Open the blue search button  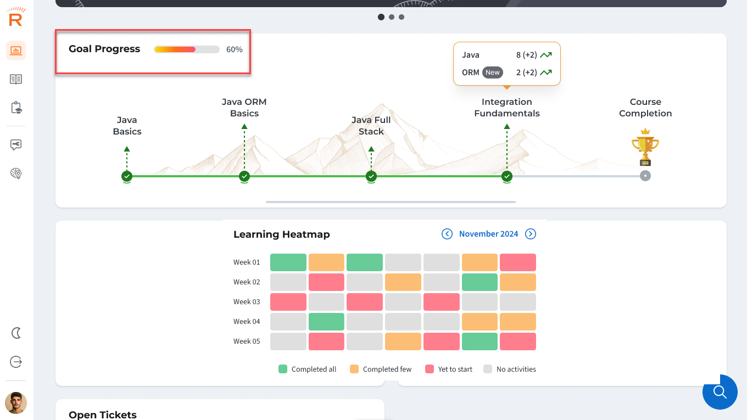tap(720, 392)
